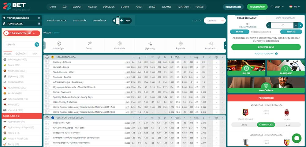This screenshot has width=306, height=147.
Task: Open the Decimális odds format dropdown
Action: pos(215,21)
